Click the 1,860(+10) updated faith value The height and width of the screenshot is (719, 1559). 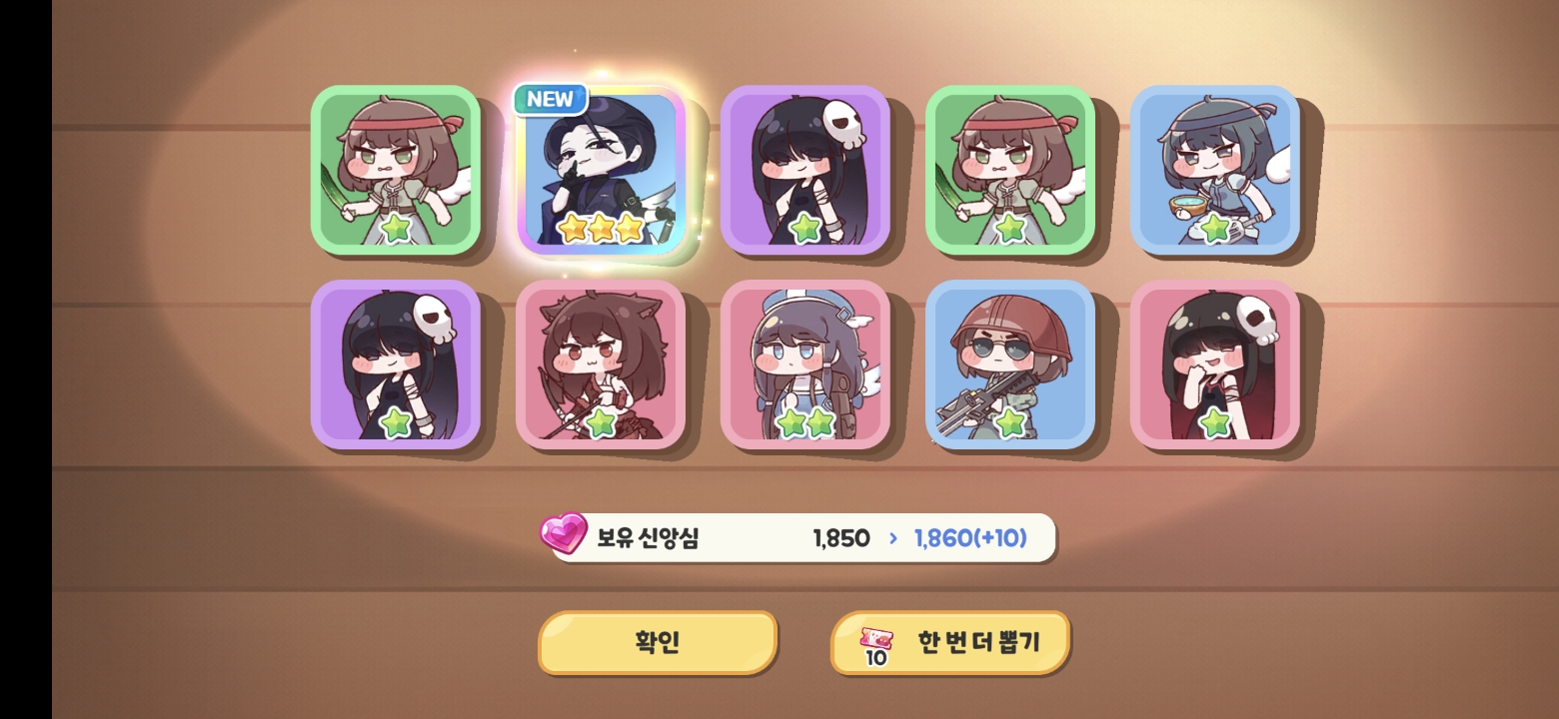[970, 538]
